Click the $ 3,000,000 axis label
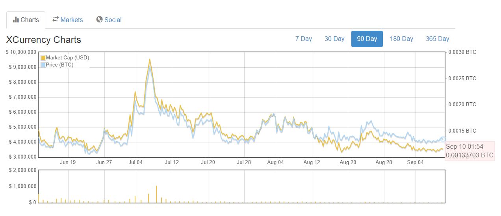501x216 pixels. 23,157
